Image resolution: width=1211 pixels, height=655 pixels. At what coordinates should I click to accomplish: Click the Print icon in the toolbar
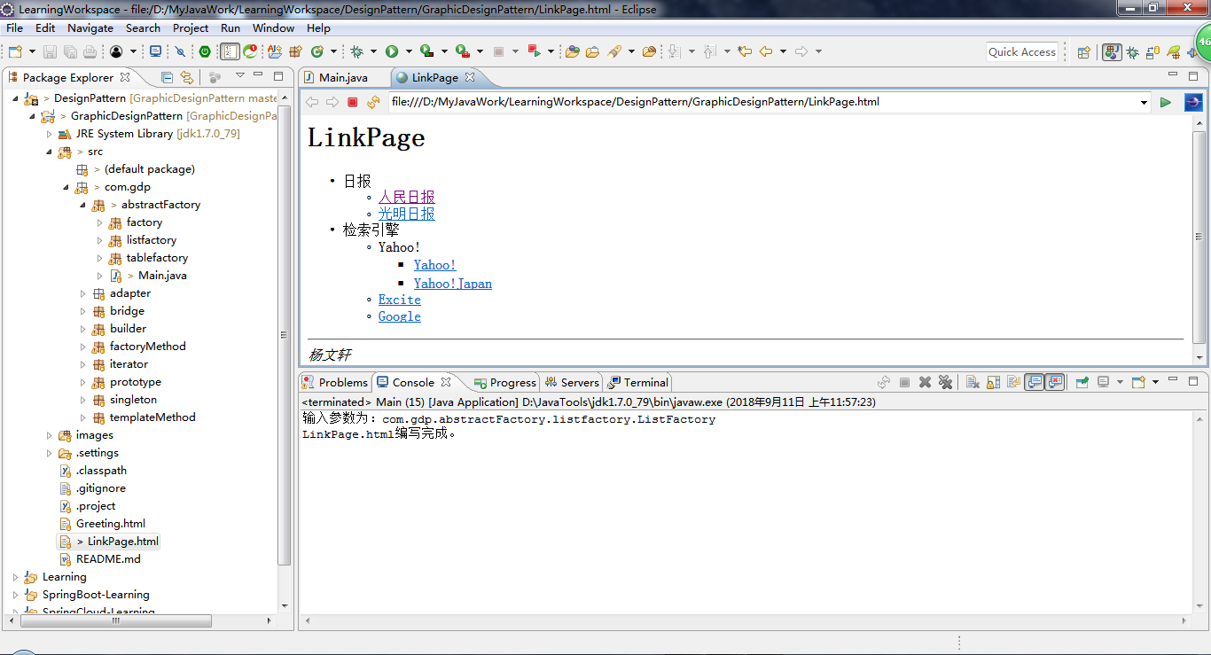[x=89, y=51]
